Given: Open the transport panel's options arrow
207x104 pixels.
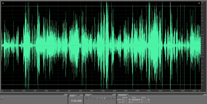Looking at the screenshot, I should click(66, 95).
